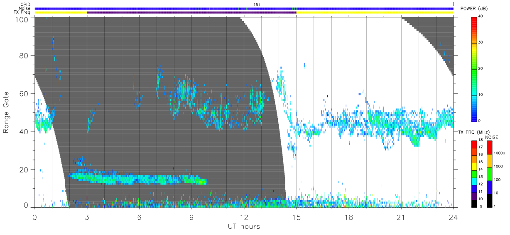Click x-axis tick label 18
Image resolution: width=510 pixels, height=235 pixels.
348,217
